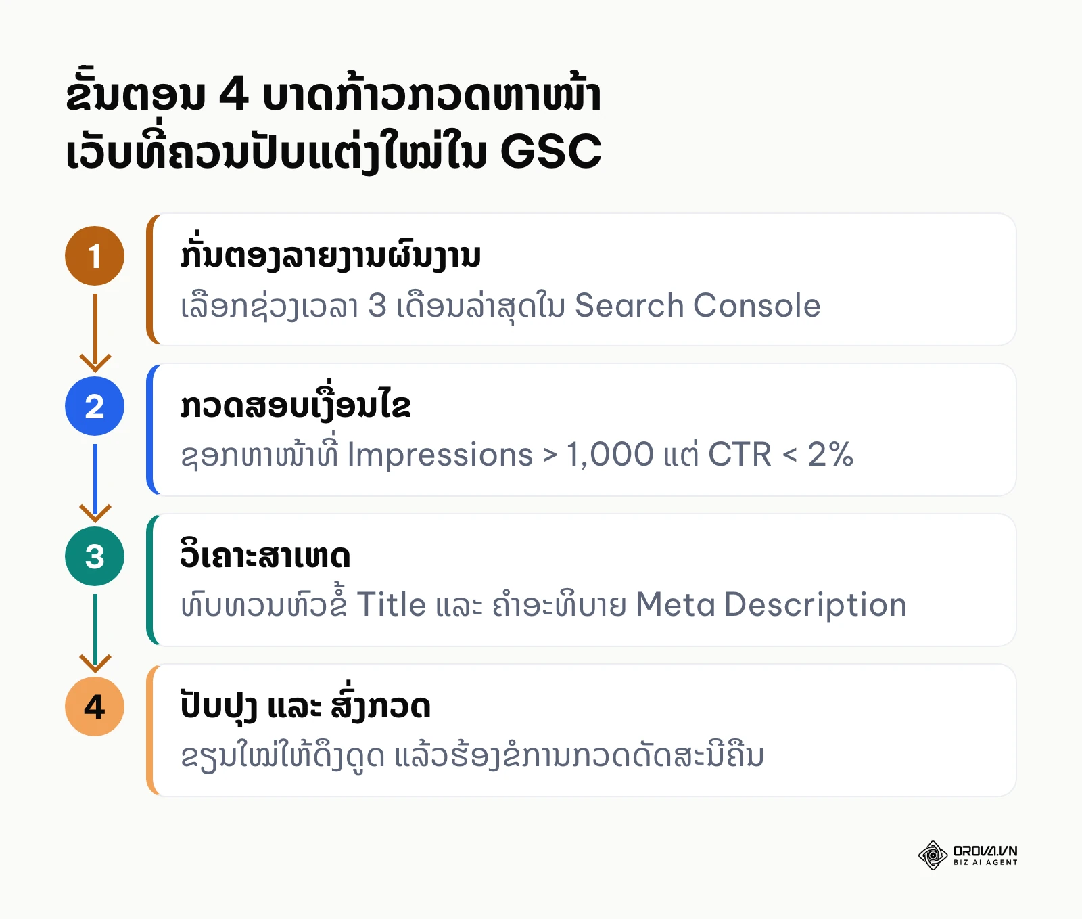Click the bold heading of step 4 card
The image size is (1082, 919).
tap(305, 705)
